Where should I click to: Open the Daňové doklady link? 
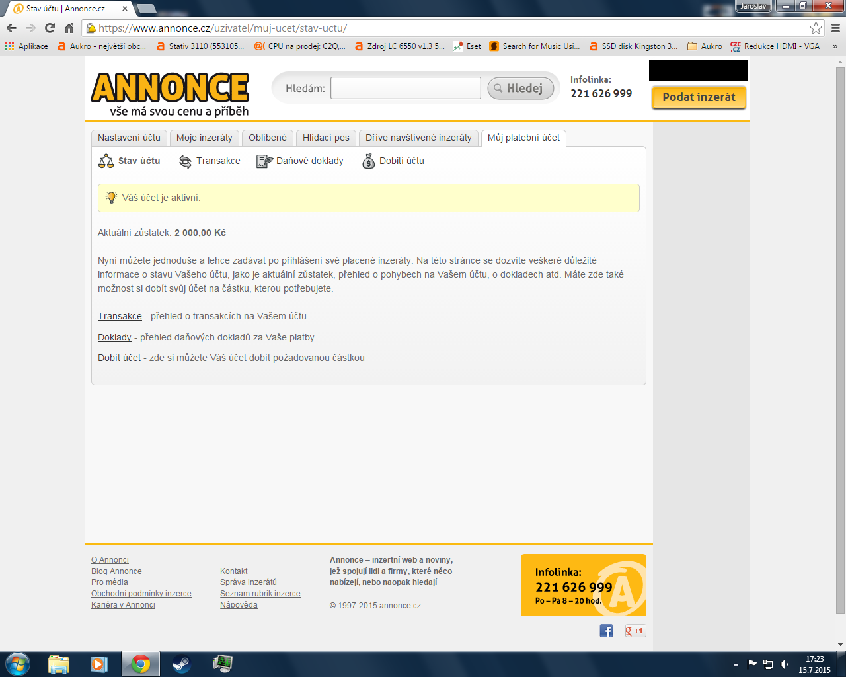coord(310,161)
